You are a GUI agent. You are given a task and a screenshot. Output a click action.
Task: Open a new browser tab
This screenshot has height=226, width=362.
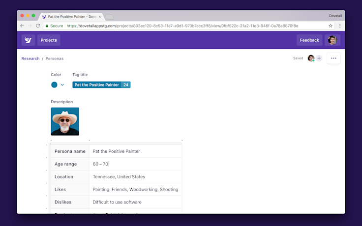109,17
